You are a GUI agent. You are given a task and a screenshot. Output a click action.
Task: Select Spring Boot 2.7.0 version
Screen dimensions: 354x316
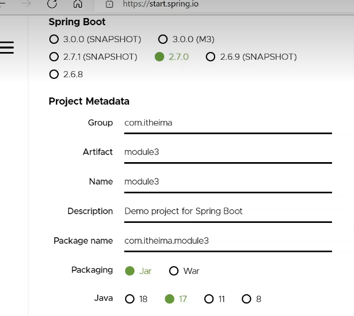(x=172, y=57)
